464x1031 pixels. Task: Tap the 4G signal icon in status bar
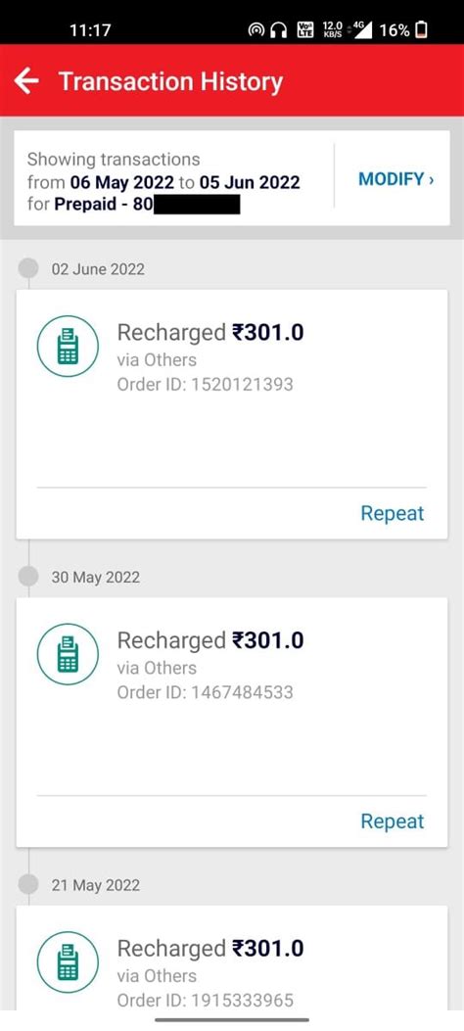pyautogui.click(x=361, y=29)
